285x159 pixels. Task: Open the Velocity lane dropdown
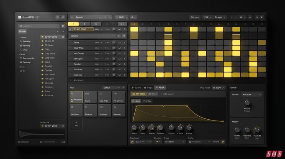tap(92, 36)
